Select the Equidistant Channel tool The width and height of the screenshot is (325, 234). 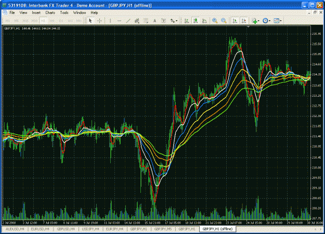tap(137, 21)
